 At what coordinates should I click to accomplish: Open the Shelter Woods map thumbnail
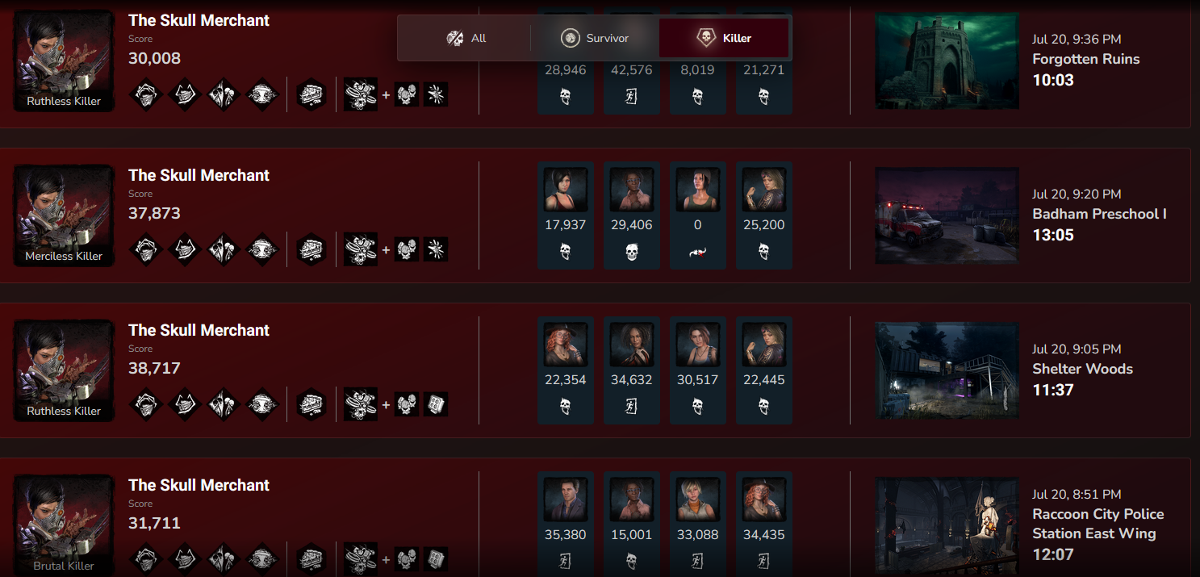[947, 370]
